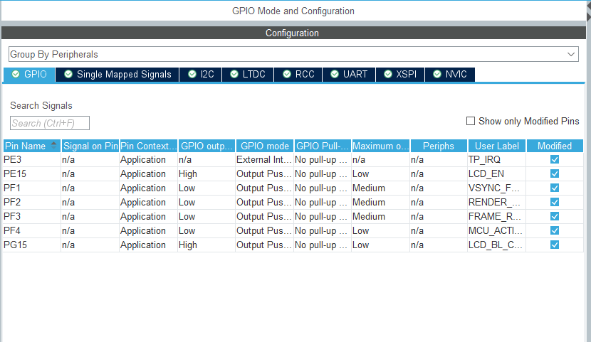Click the GPIO Pull-up column header
This screenshot has height=342, width=591.
tap(323, 146)
